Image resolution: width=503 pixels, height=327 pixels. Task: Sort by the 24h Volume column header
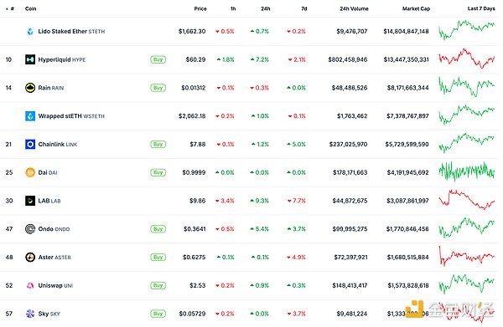pyautogui.click(x=354, y=8)
